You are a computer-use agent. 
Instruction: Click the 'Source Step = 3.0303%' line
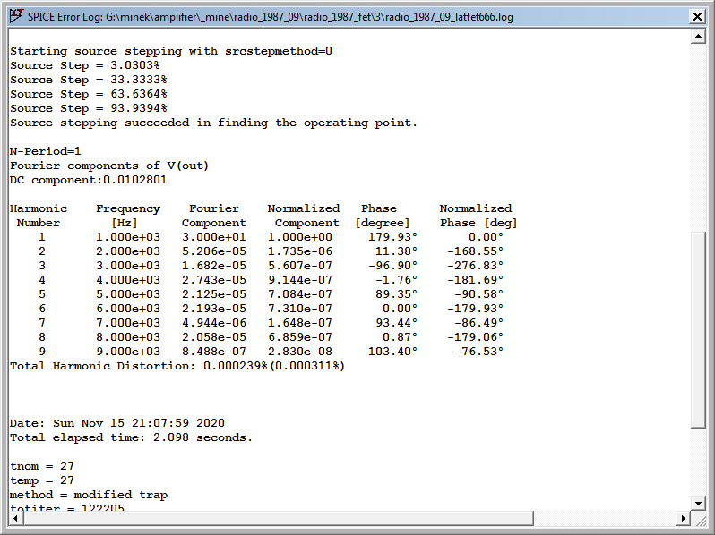85,65
